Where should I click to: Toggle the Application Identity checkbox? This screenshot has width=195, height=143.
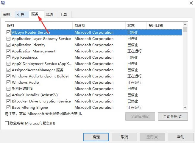coord(8,45)
